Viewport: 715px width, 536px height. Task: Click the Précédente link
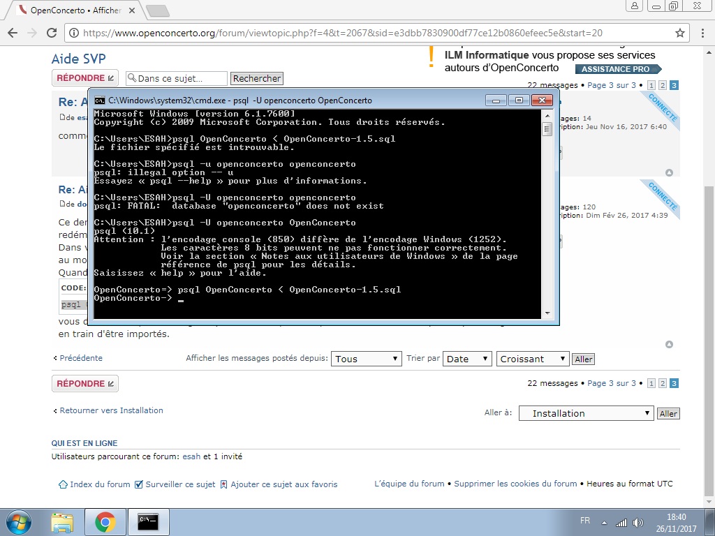[x=81, y=358]
